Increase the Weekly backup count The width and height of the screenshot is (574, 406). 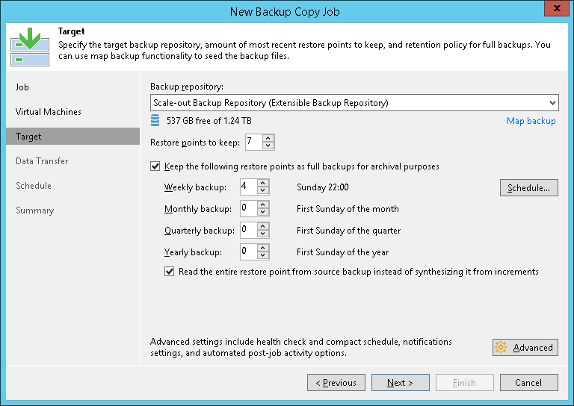(264, 184)
